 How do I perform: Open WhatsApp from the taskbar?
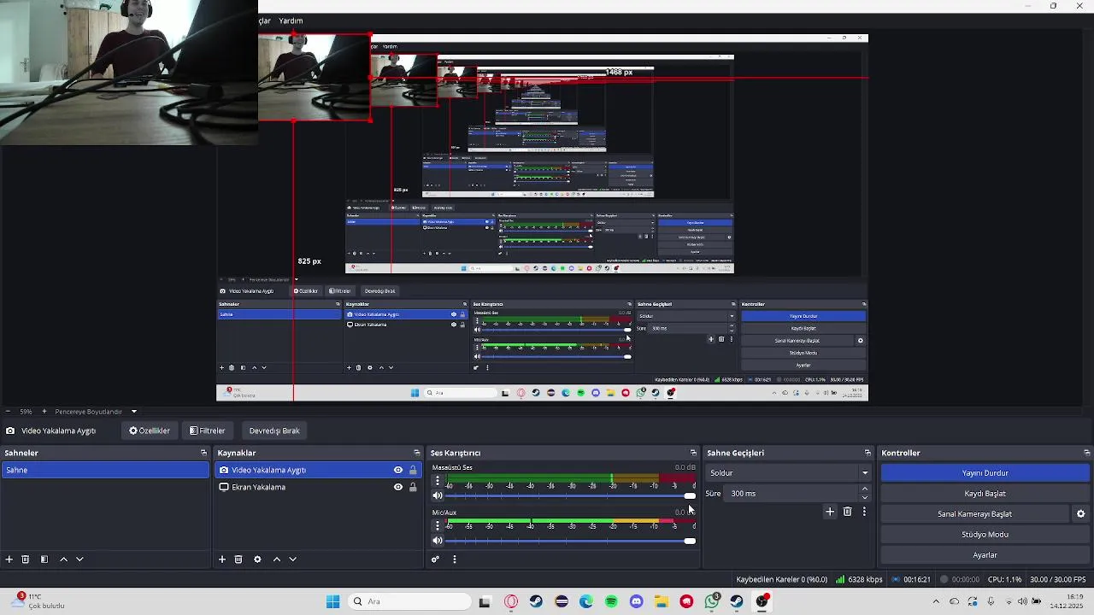(x=712, y=601)
